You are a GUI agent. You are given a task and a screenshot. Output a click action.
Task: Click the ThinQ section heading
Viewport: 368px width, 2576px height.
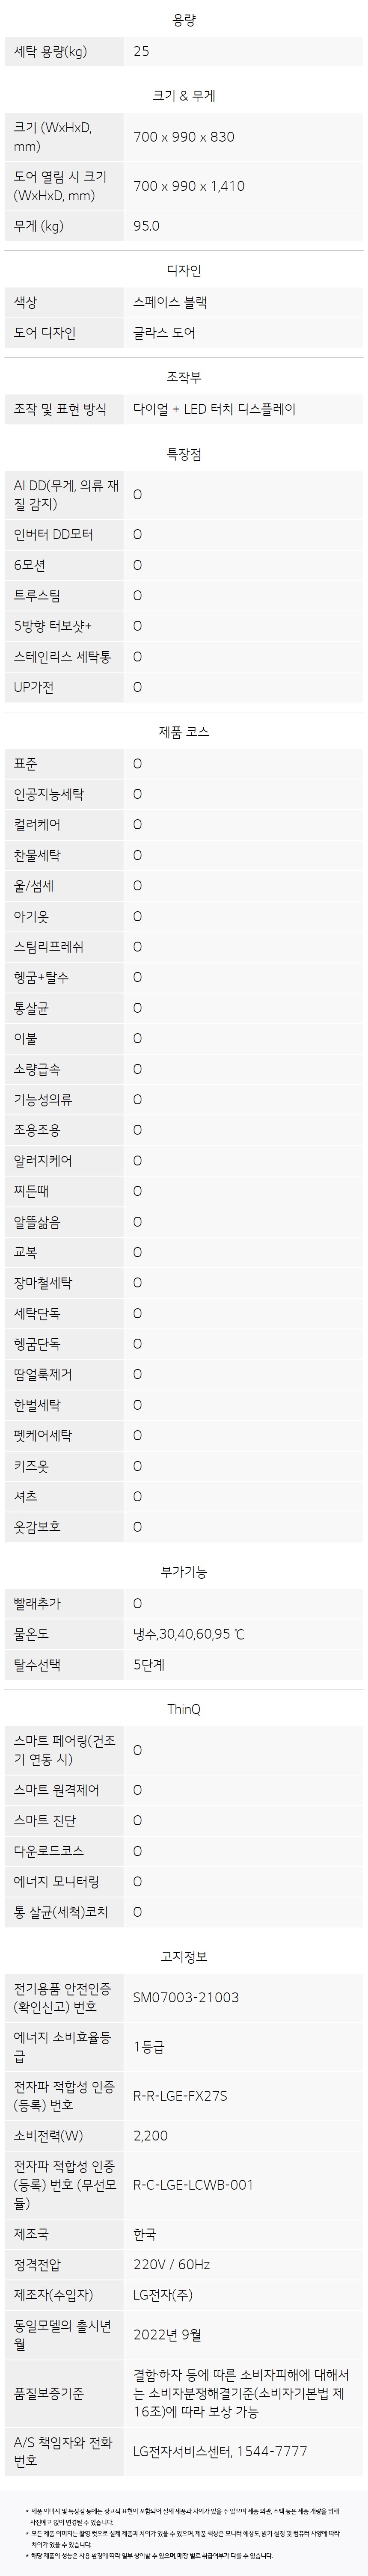click(184, 1710)
